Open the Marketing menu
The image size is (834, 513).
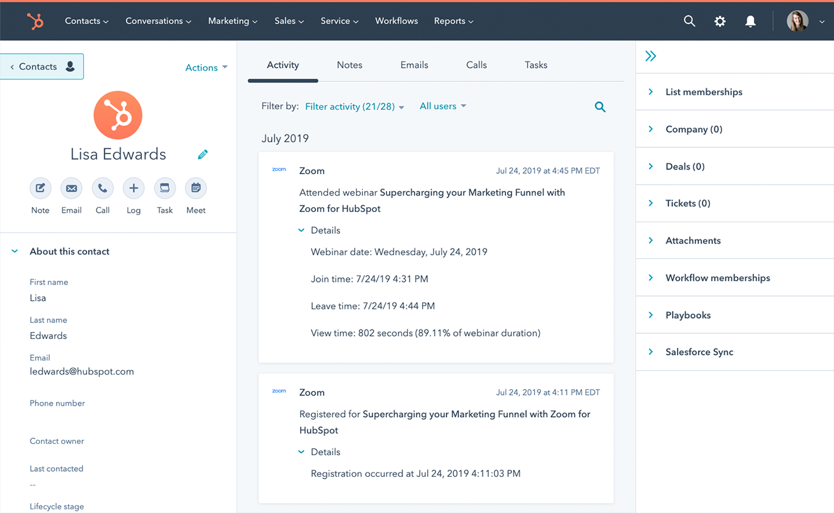coord(233,21)
